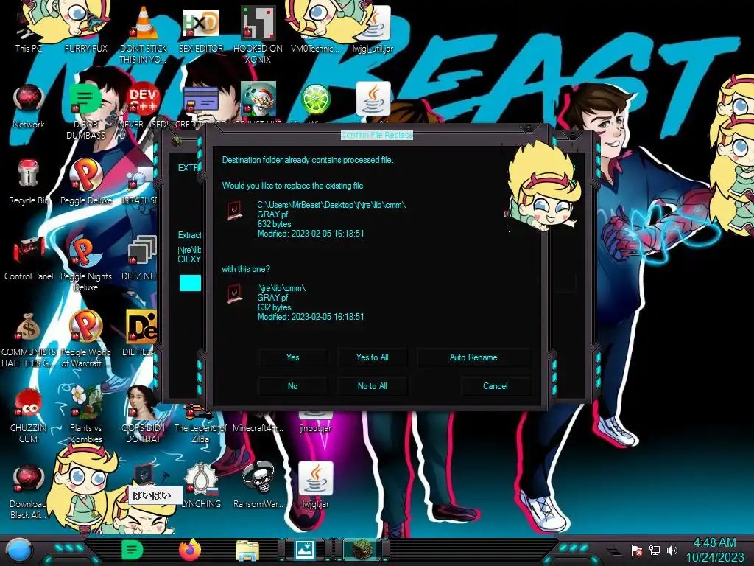The image size is (754, 566).
Task: Open Recycle Bin
Action: pyautogui.click(x=29, y=182)
